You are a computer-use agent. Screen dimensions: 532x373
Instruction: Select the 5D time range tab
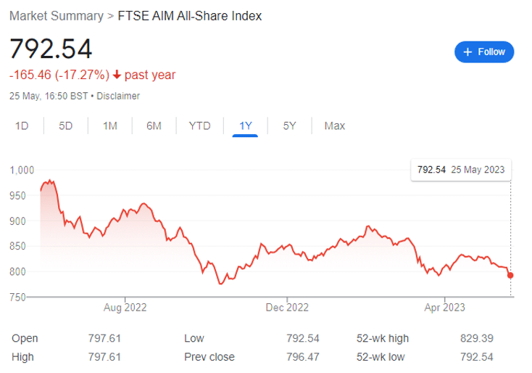click(65, 126)
